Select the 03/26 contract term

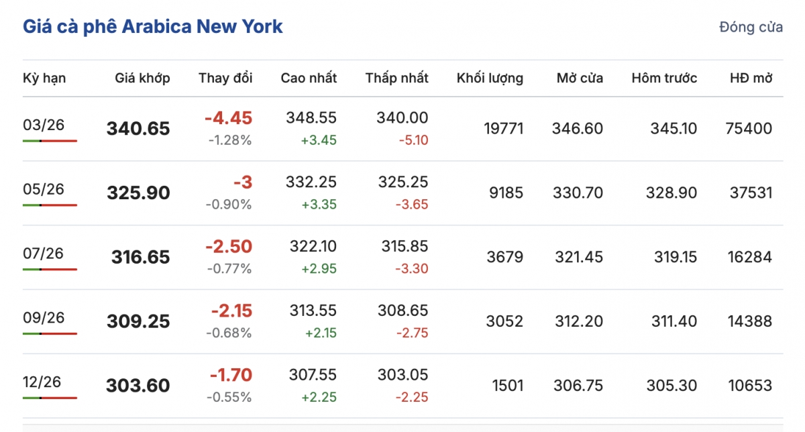tap(44, 125)
